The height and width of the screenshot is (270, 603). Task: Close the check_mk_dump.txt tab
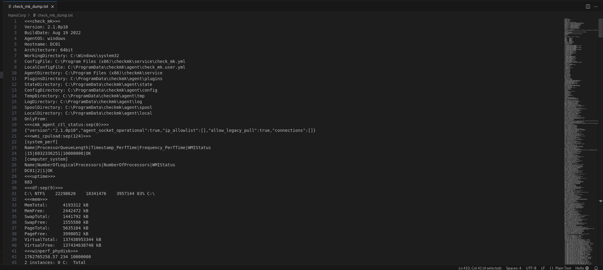52,6
